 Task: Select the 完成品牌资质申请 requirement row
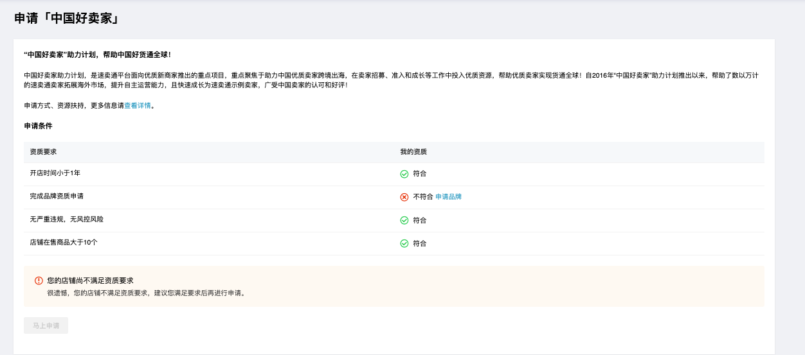pyautogui.click(x=394, y=197)
